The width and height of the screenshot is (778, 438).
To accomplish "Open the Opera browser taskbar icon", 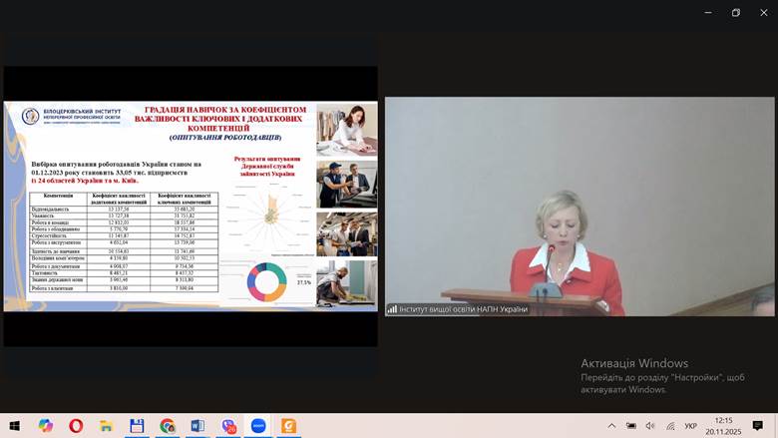I will [76, 426].
